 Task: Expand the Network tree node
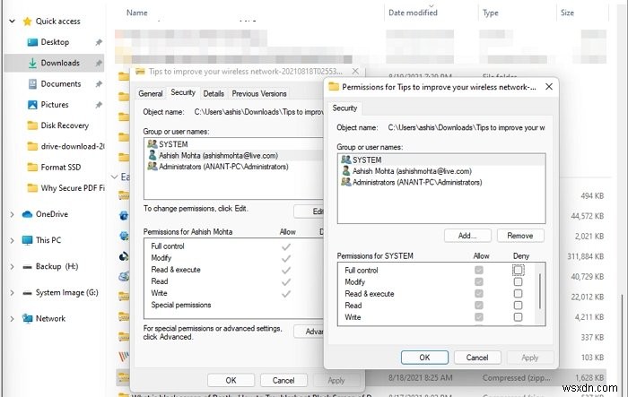(12, 319)
